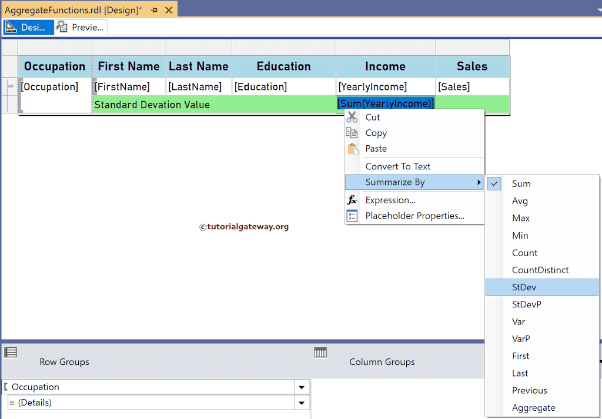Screen dimensions: 602x419
Task: Click the Column Groups panel label
Action: (x=382, y=362)
